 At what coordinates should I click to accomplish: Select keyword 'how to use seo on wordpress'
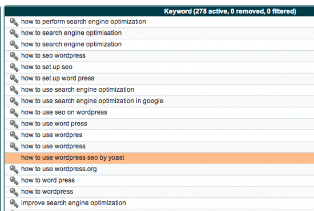(x=64, y=112)
